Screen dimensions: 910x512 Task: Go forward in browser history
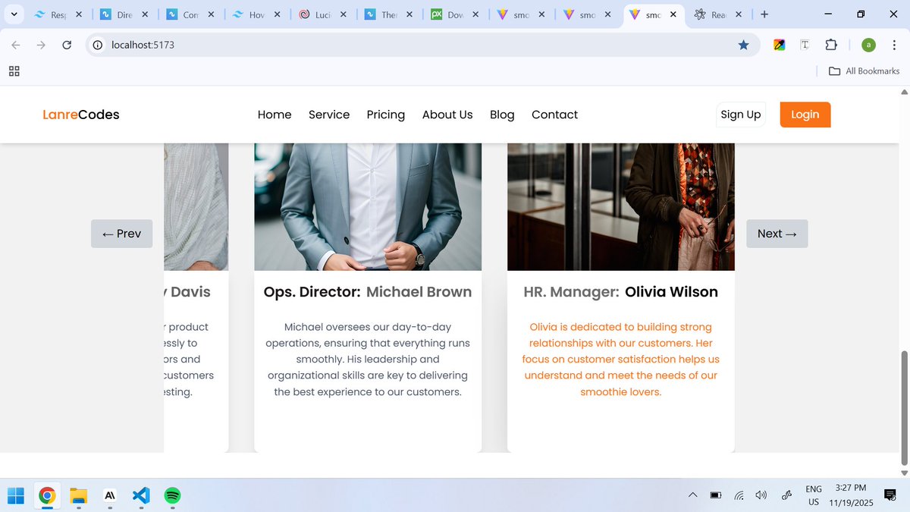click(x=41, y=45)
